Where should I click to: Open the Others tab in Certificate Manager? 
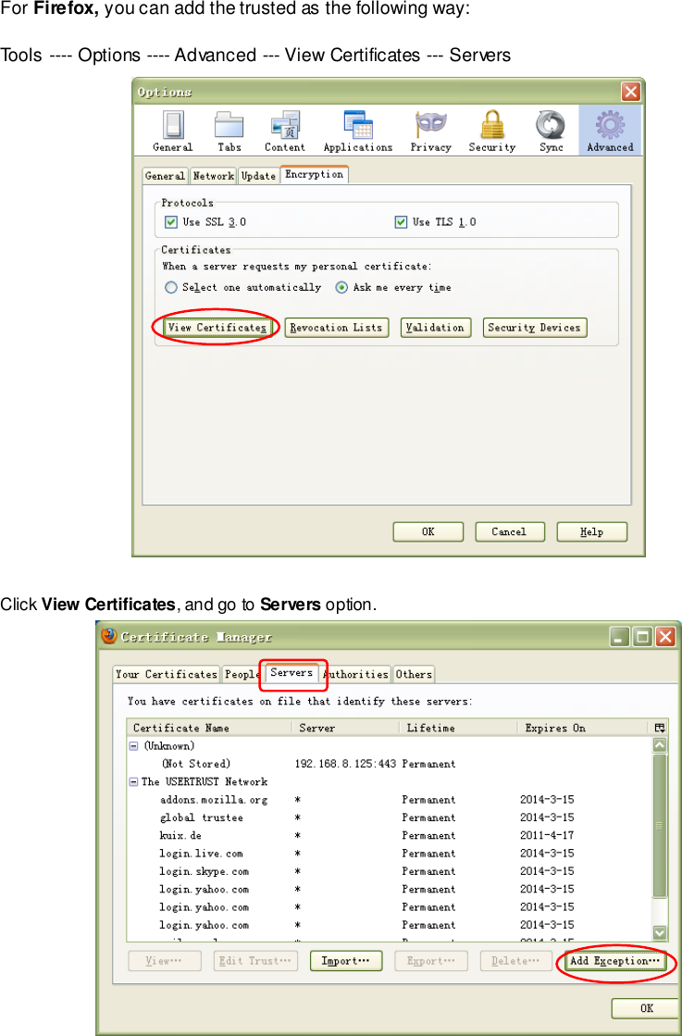pyautogui.click(x=414, y=674)
